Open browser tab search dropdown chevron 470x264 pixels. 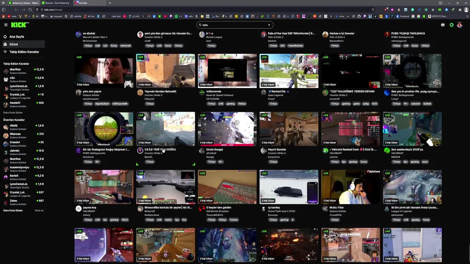(440, 3)
